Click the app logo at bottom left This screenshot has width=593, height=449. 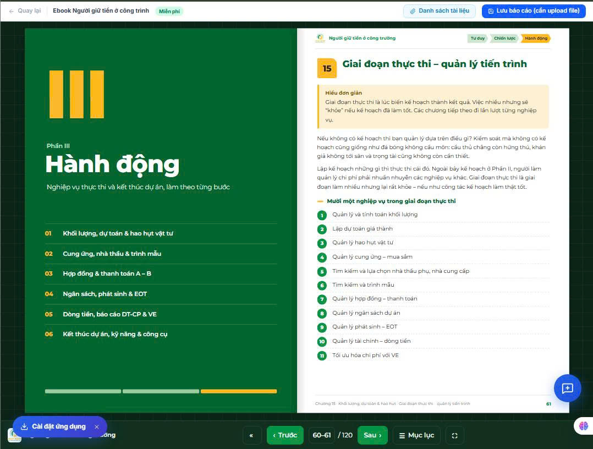click(x=14, y=435)
